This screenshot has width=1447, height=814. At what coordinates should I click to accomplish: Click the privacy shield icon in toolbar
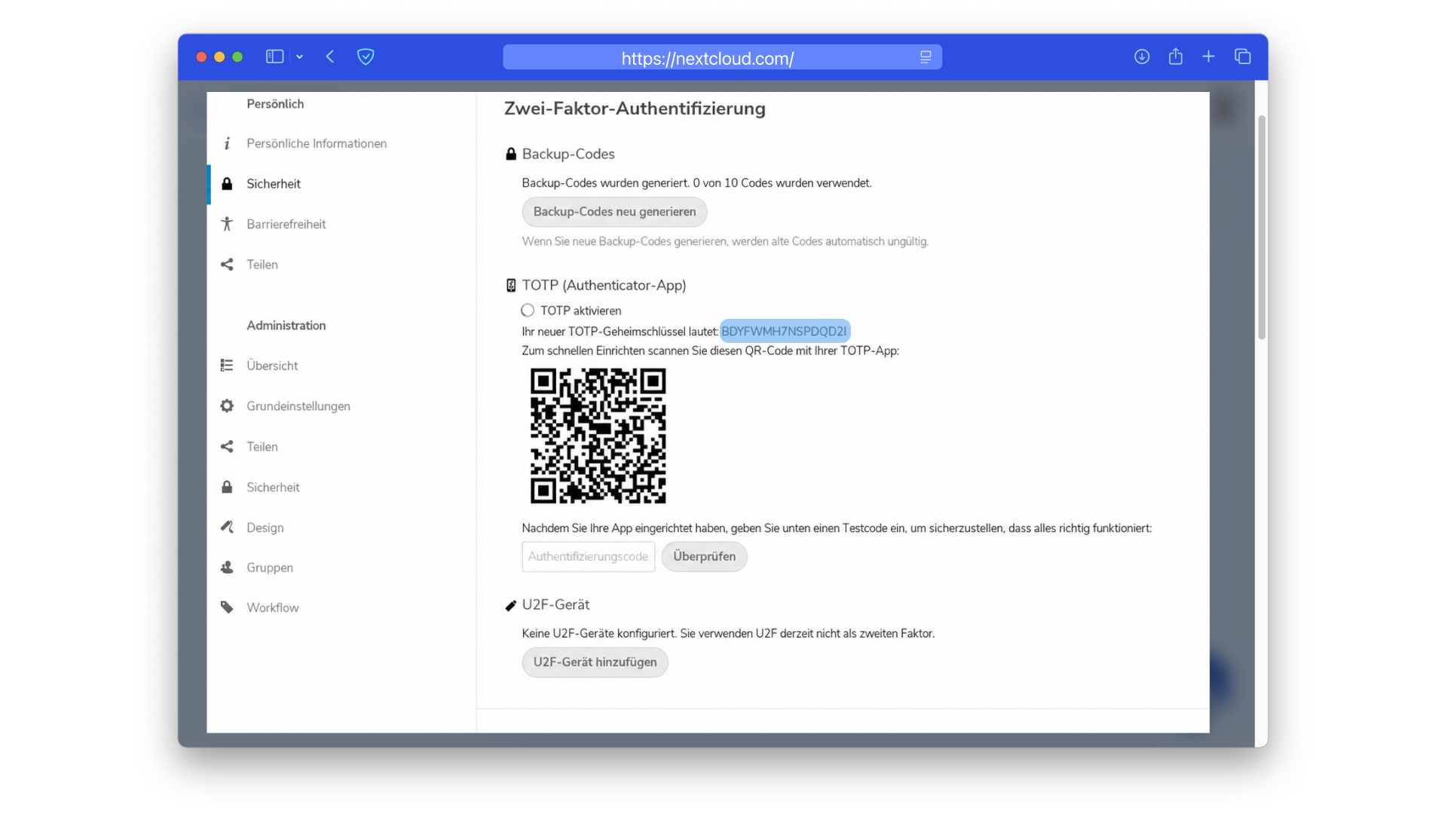(x=366, y=57)
